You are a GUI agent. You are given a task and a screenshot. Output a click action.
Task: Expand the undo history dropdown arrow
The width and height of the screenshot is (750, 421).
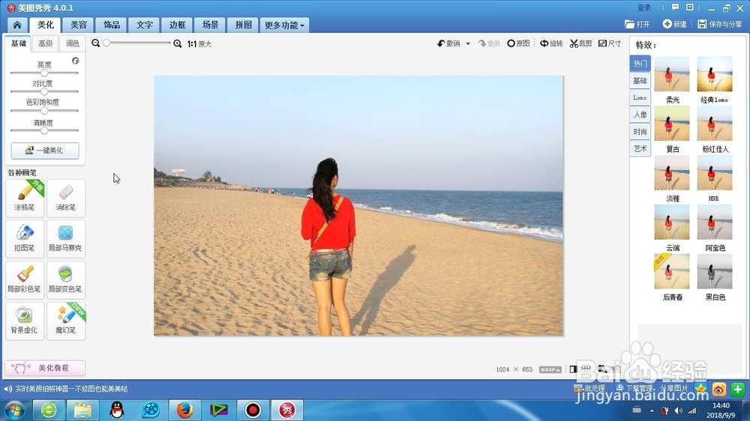[x=468, y=43]
